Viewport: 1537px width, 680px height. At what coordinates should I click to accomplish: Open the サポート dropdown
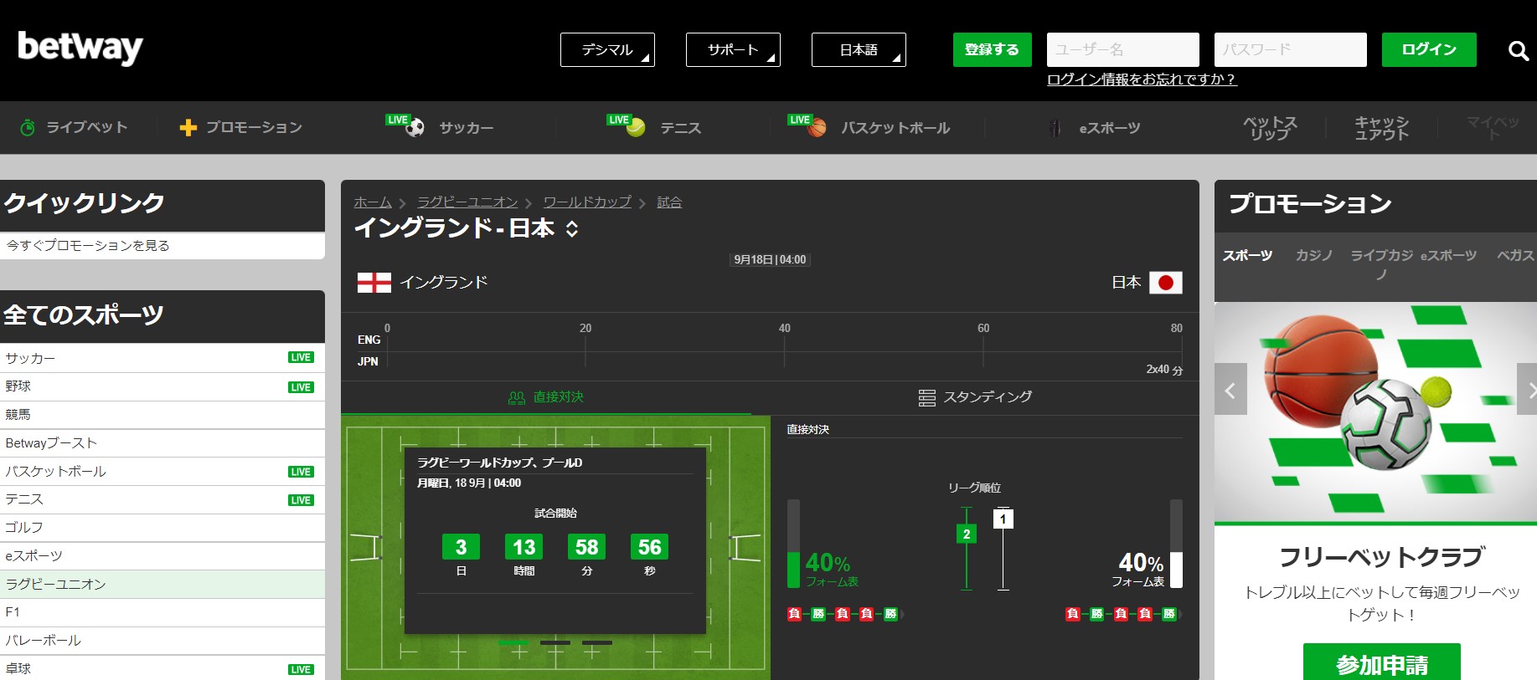click(x=733, y=49)
